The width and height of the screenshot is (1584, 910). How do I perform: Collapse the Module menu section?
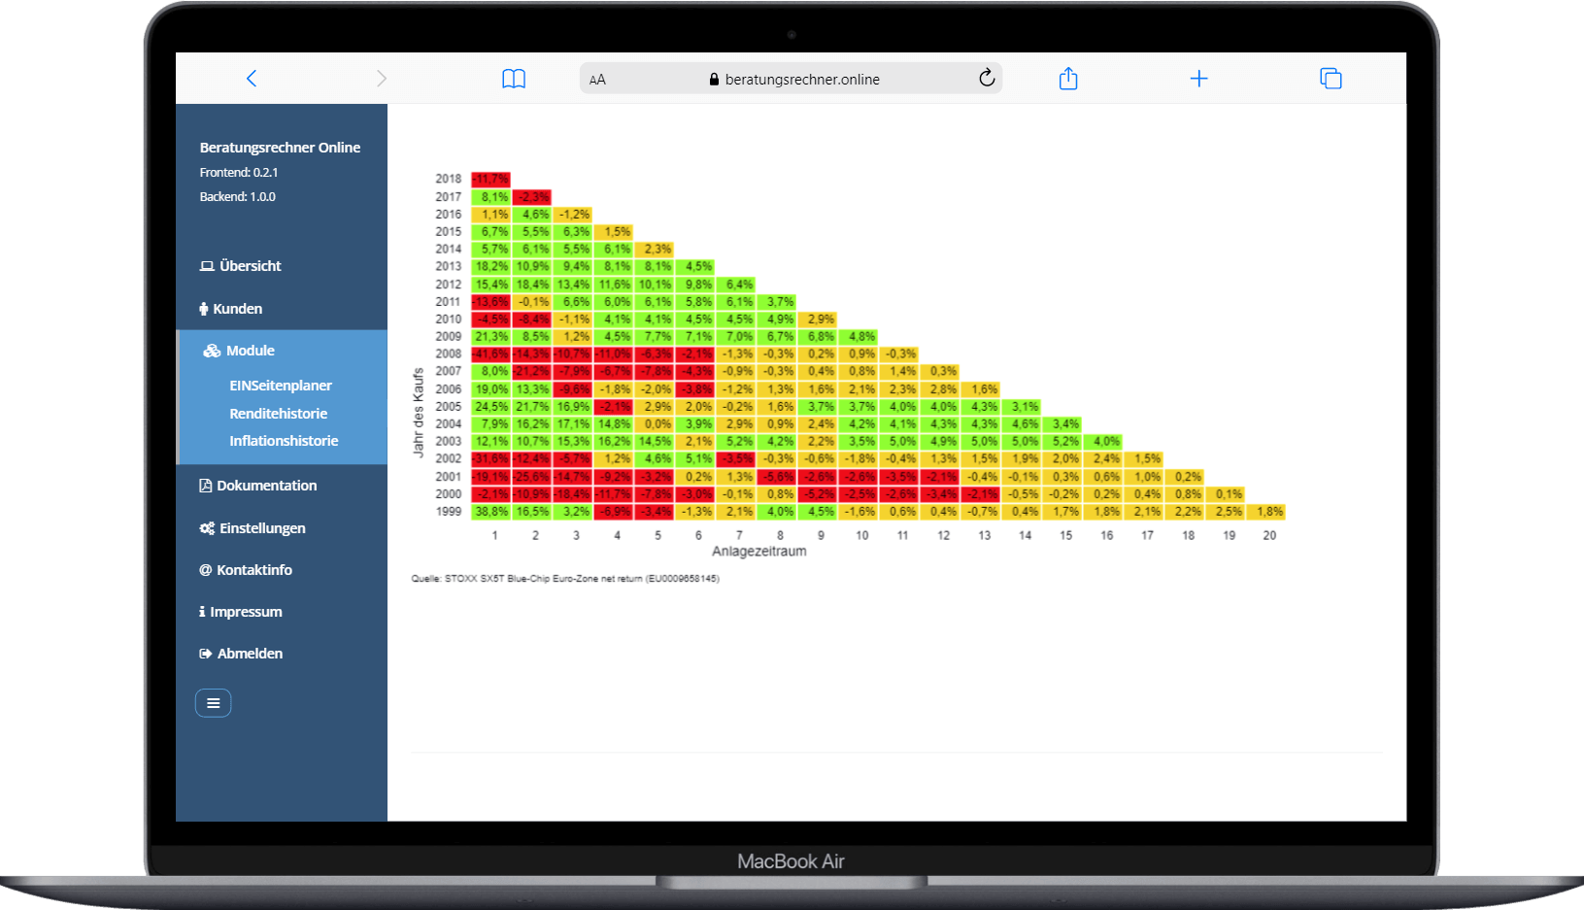pos(251,351)
